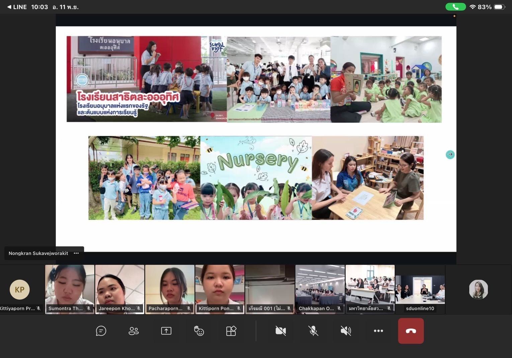Open options beside Nongkran Sukavejworakit

[76, 253]
